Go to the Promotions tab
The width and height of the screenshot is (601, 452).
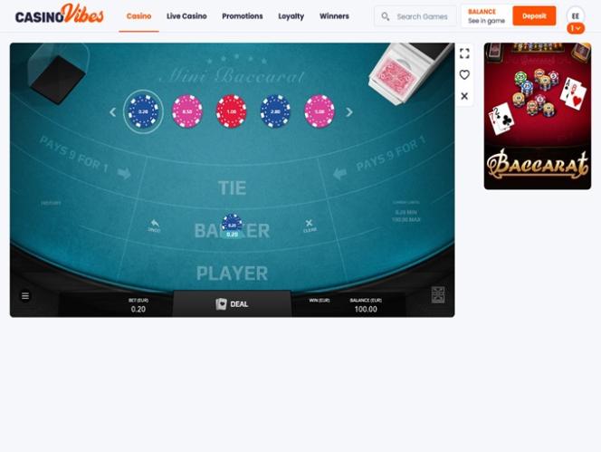[243, 16]
